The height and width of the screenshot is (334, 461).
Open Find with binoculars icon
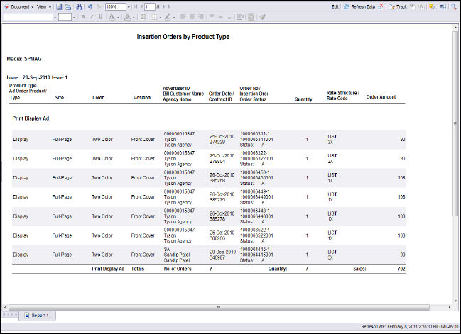pos(77,6)
